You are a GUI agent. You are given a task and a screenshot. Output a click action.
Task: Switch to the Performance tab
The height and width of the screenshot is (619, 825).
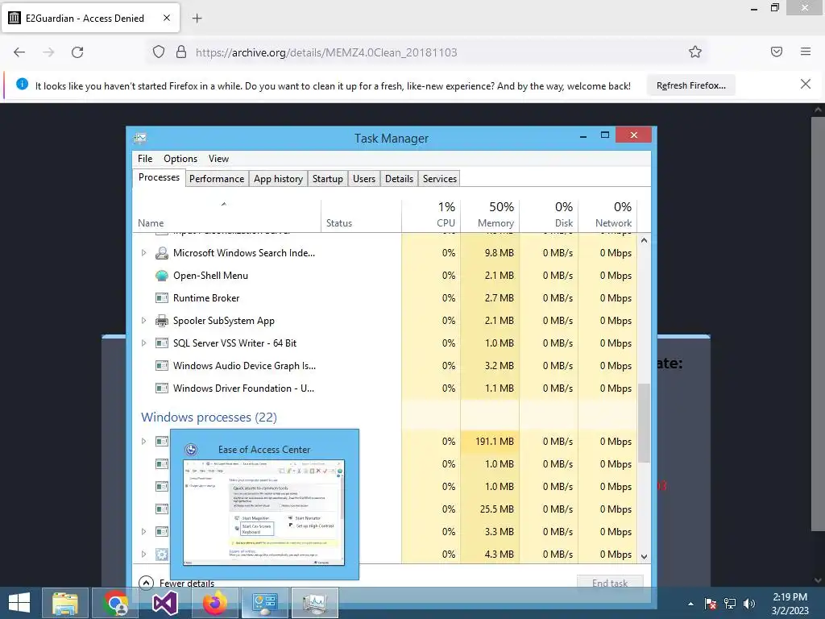tap(217, 178)
